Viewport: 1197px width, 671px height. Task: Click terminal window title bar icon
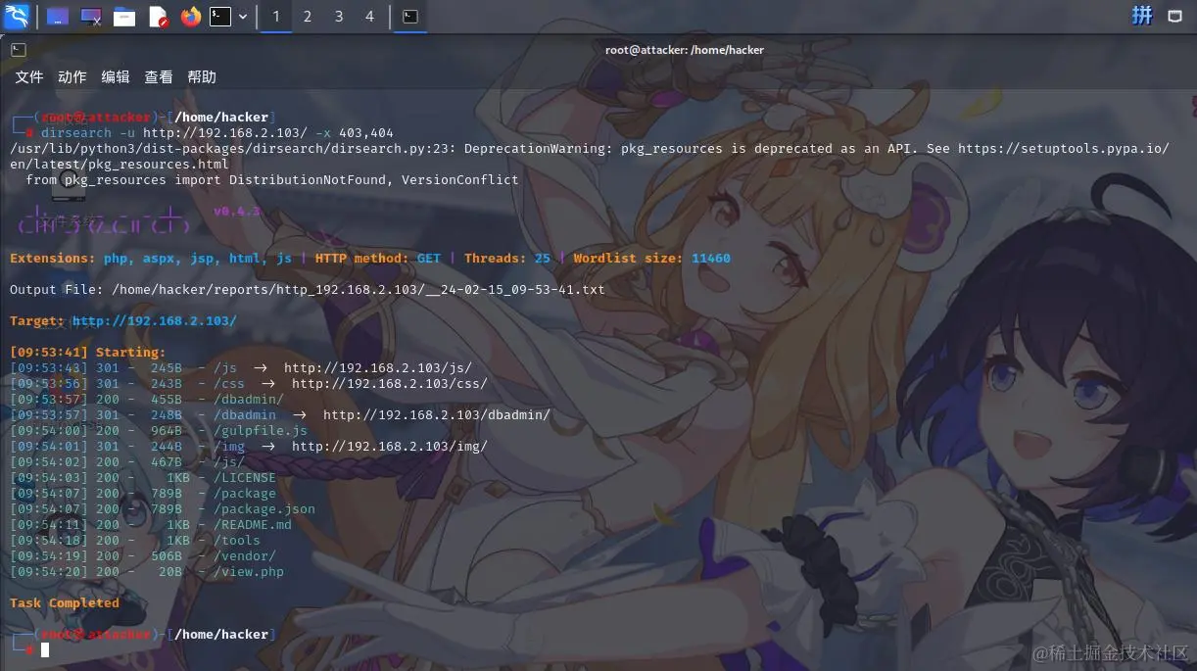tap(18, 49)
